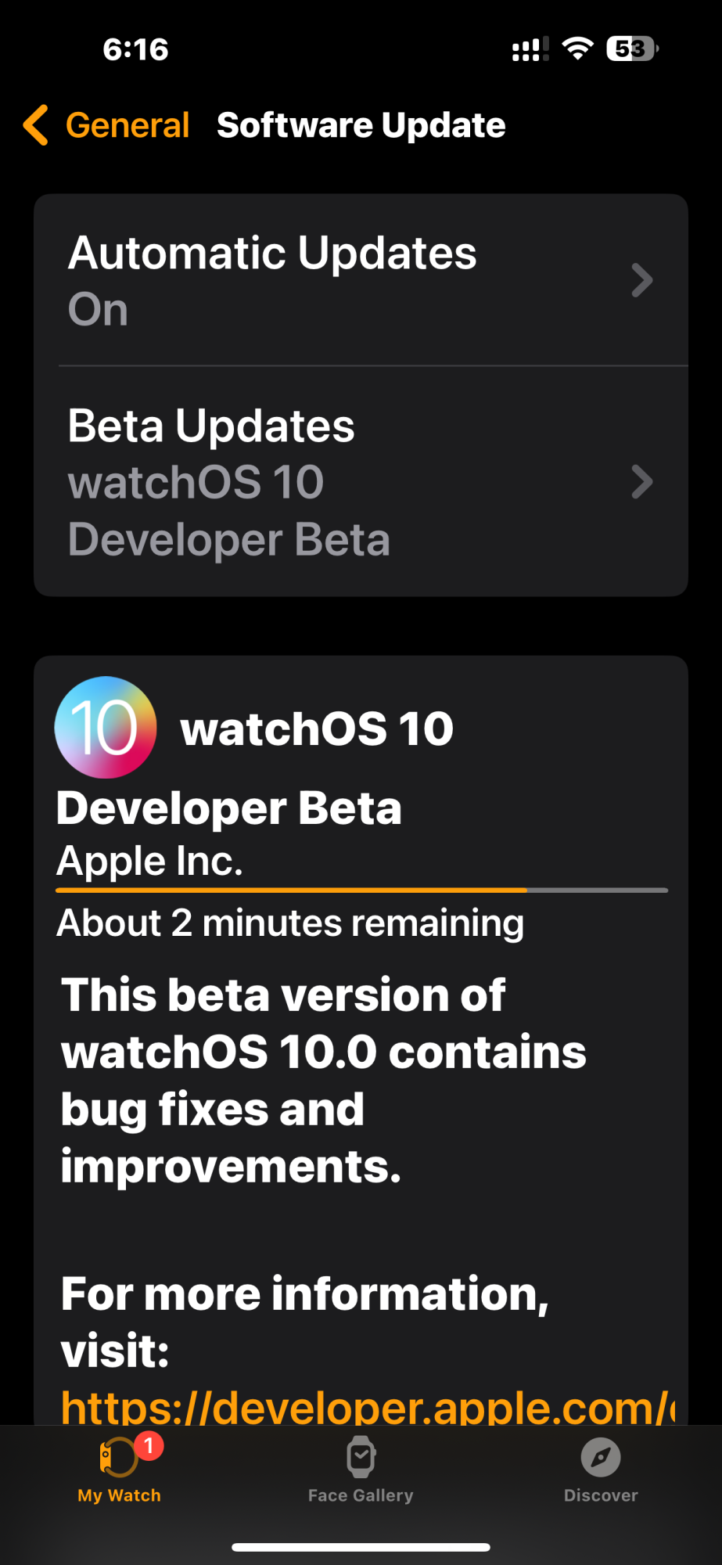The width and height of the screenshot is (722, 1565).
Task: Switch to the My Watch tab
Action: click(119, 1469)
